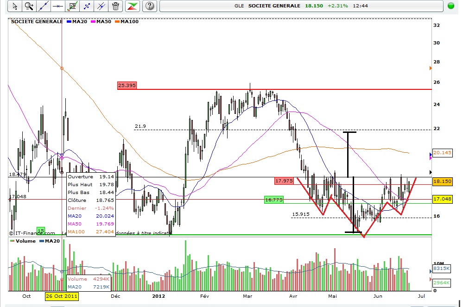Click the orange MA100 legend swatch
Image resolution: width=463 pixels, height=307 pixels.
[x=117, y=21]
